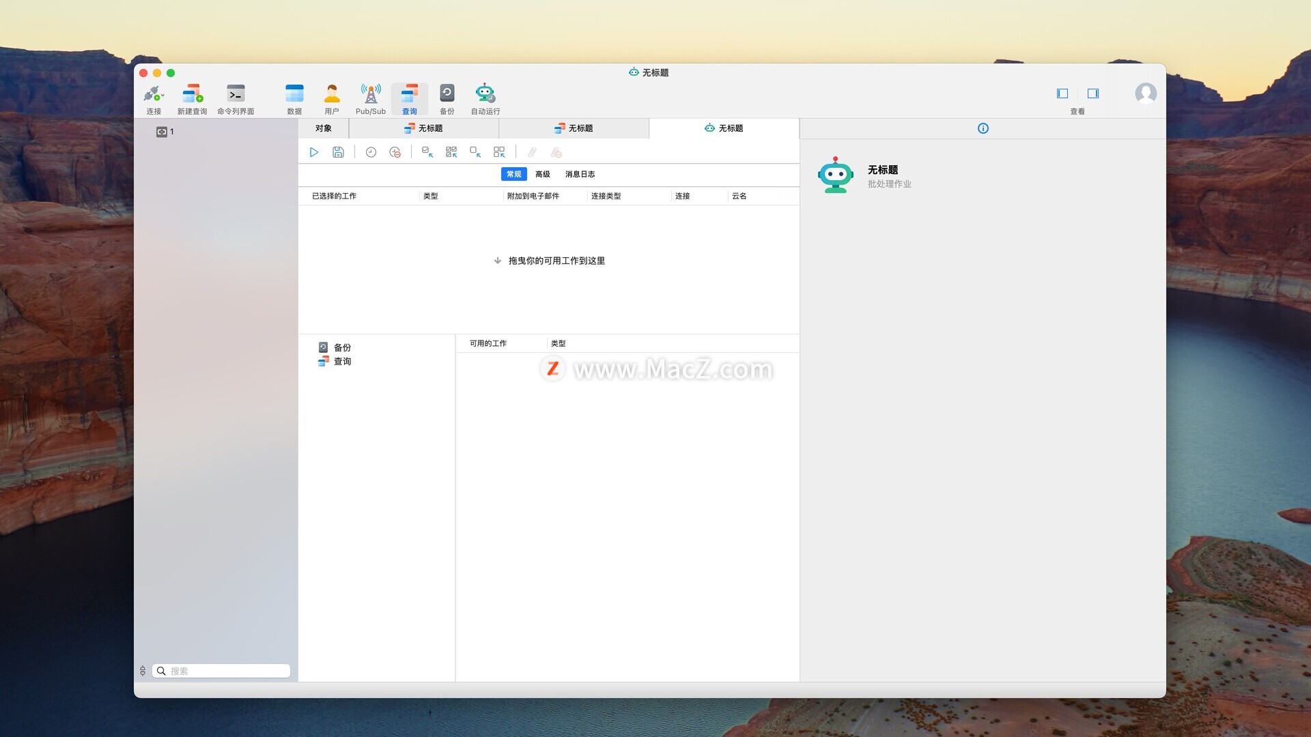Open the 用户 user icon
1311x737 pixels.
[332, 94]
